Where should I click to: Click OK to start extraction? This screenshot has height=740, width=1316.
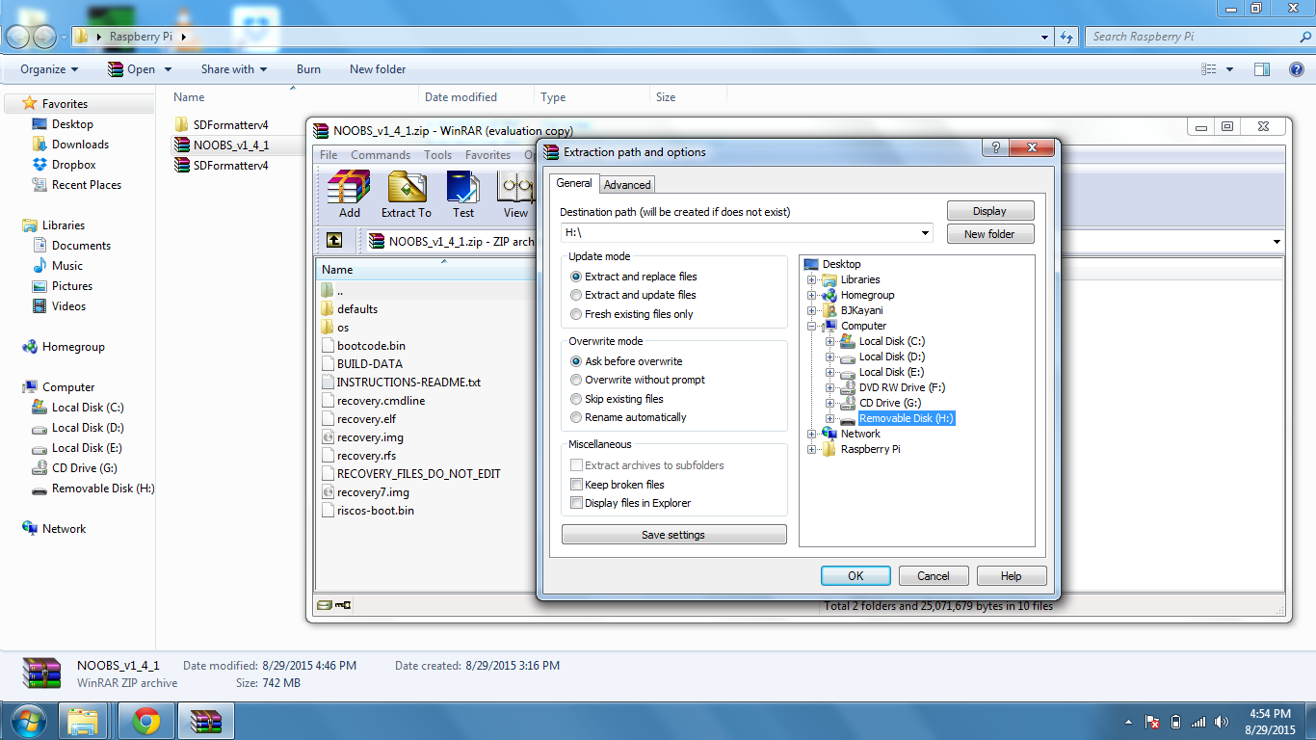(x=855, y=575)
